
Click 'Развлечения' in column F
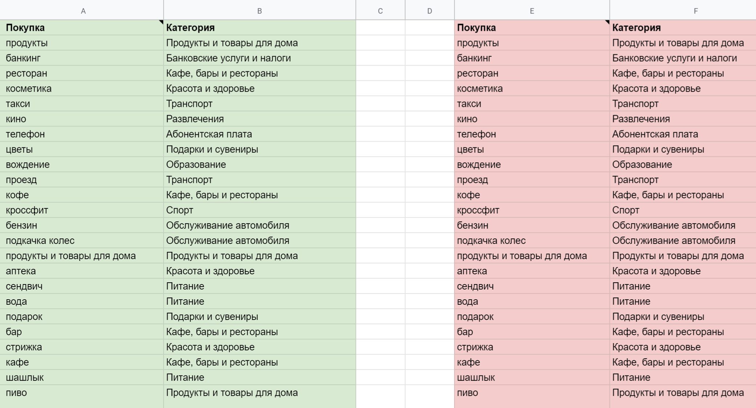tap(683, 119)
